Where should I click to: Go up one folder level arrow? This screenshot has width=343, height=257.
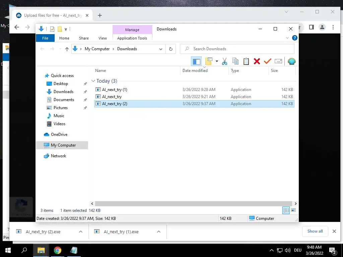point(67,49)
